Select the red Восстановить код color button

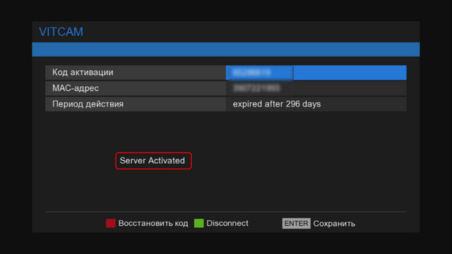click(111, 223)
